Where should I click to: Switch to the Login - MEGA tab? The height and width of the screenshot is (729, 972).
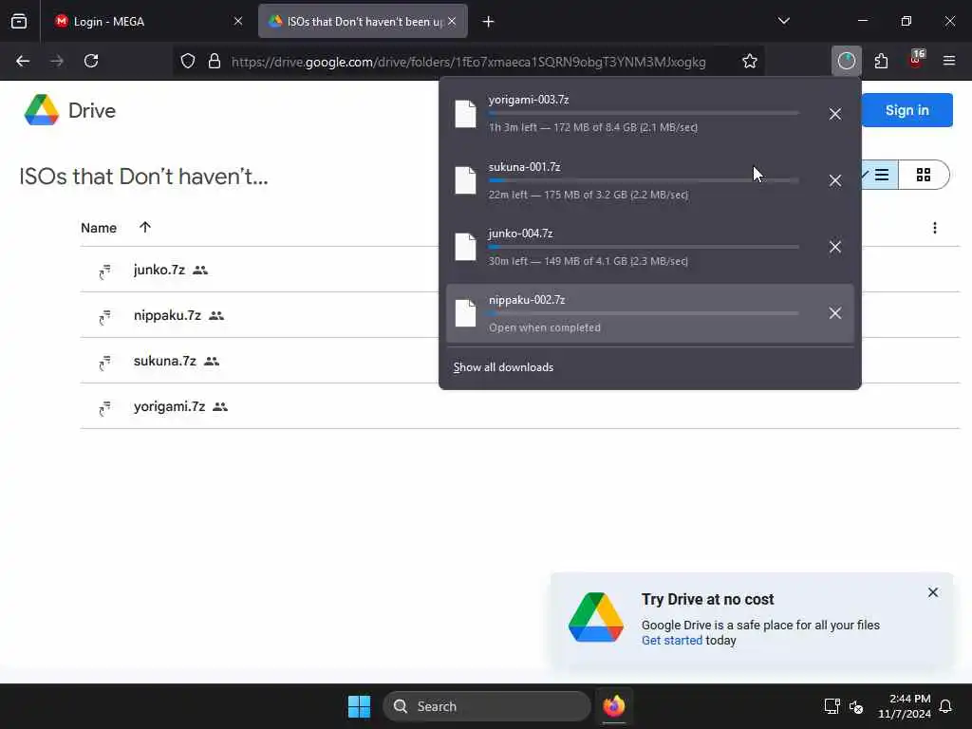coord(149,22)
